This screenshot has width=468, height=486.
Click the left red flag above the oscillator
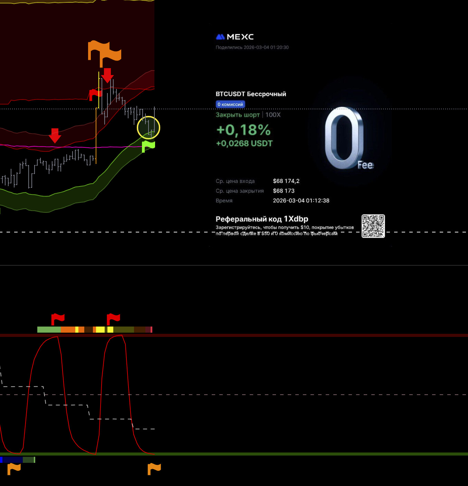(58, 319)
